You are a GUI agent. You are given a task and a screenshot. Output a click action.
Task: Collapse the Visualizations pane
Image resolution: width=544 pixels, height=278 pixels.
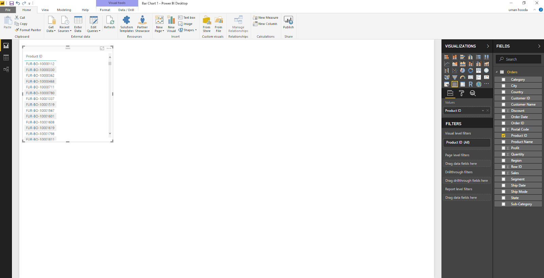pos(488,46)
